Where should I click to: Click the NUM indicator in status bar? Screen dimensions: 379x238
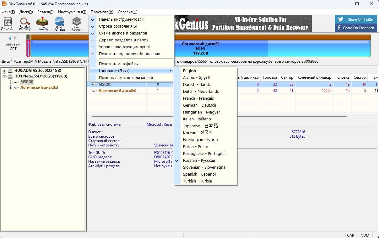pyautogui.click(x=365, y=235)
